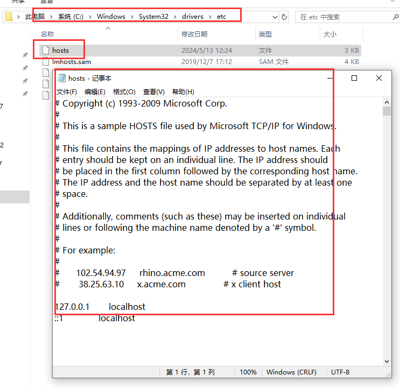Click the folder icon in address bar
The width and height of the screenshot is (400, 389).
(9, 17)
